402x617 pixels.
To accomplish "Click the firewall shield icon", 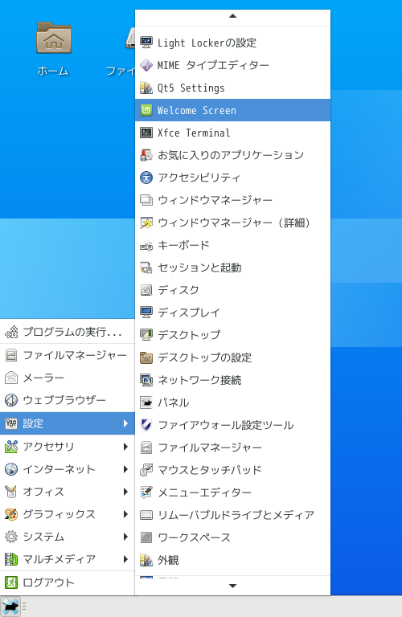I will (x=146, y=425).
